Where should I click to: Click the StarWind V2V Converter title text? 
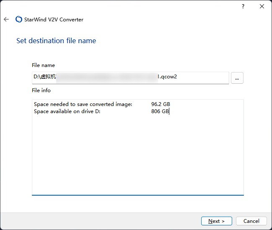(54, 19)
